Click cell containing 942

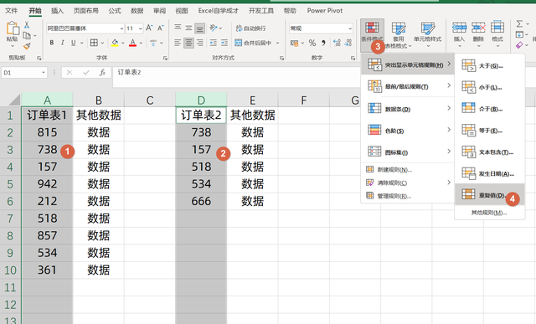[47, 184]
